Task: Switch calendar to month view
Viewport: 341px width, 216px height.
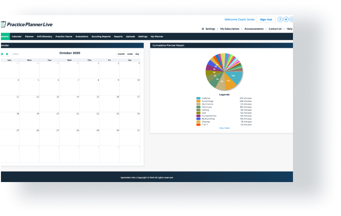Action: click(x=121, y=54)
